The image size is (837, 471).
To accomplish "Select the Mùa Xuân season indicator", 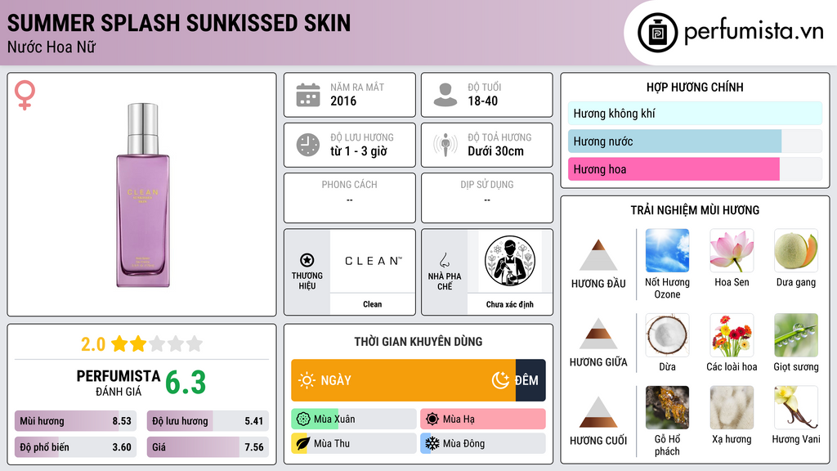I will [x=353, y=419].
